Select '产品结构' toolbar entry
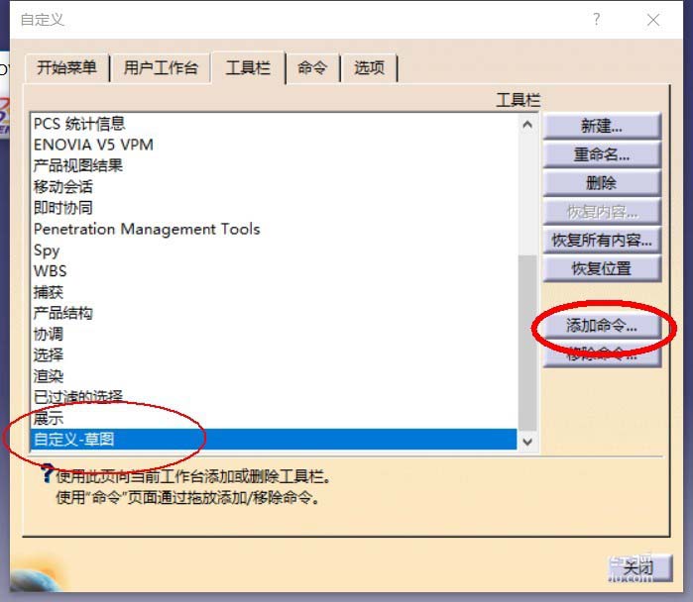693x602 pixels. tap(274, 313)
